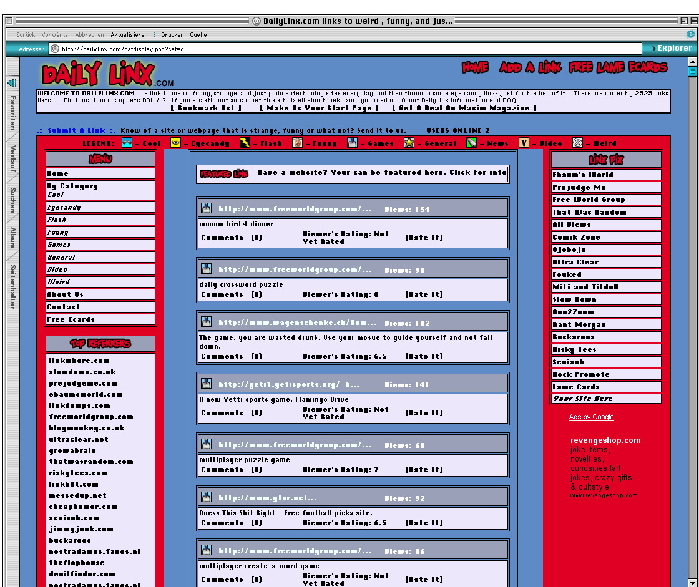Image resolution: width=699 pixels, height=587 pixels.
Task: Click the Flash lightning legend icon
Action: tap(245, 143)
